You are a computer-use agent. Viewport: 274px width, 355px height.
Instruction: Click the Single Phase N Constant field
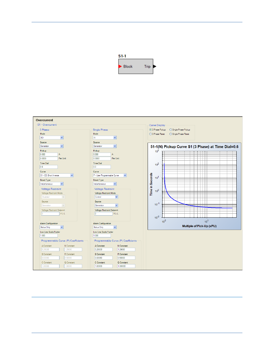(126, 250)
